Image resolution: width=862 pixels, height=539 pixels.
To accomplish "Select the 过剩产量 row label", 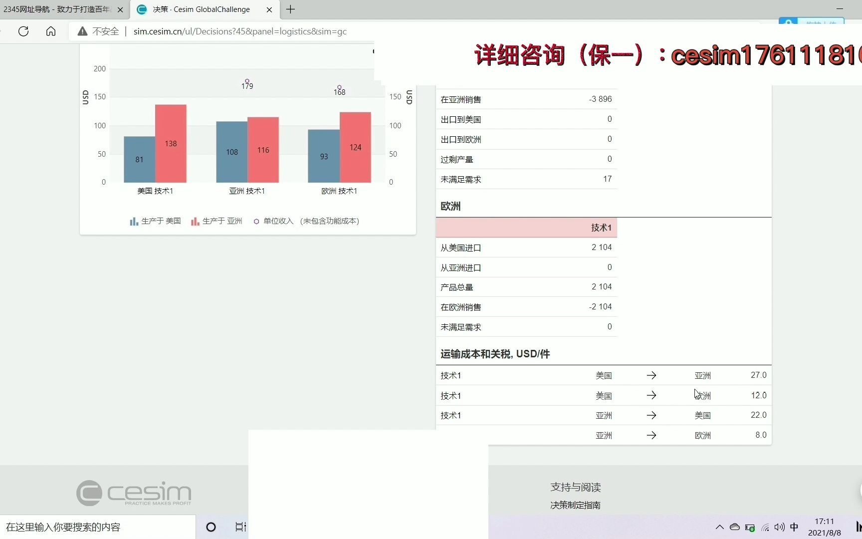I will point(456,159).
